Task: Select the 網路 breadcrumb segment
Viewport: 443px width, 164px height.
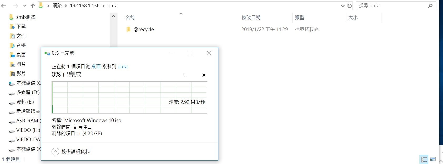Action: pos(57,6)
